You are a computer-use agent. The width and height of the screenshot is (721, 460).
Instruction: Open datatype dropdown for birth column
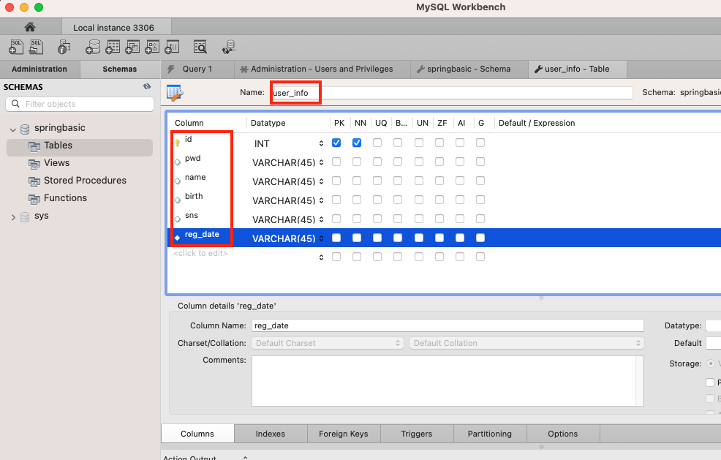(x=321, y=200)
